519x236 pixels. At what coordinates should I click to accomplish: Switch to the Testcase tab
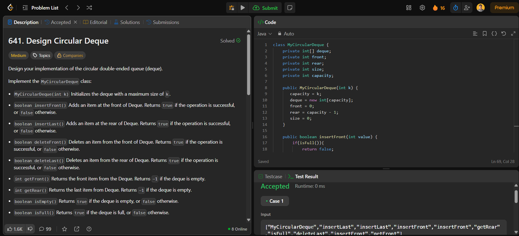pyautogui.click(x=270, y=176)
